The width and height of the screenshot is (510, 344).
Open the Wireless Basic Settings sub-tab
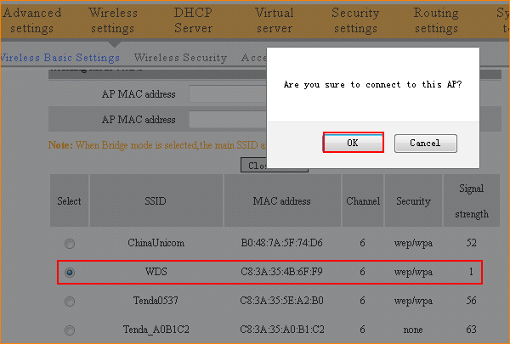60,58
